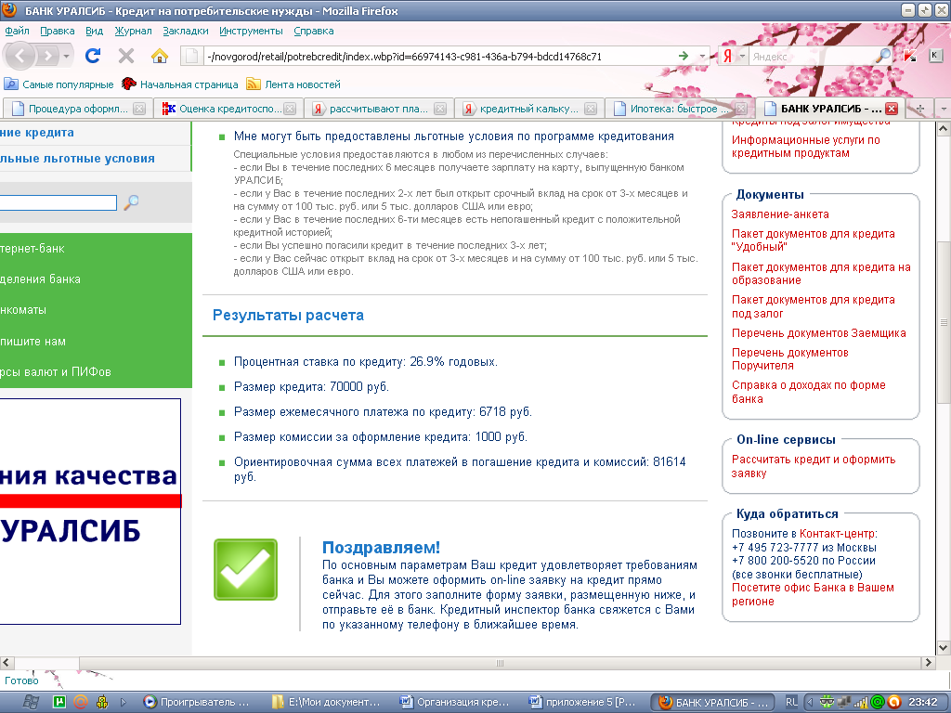Open the search engine selector dropdown
This screenshot has height=713, width=951.
(742, 57)
